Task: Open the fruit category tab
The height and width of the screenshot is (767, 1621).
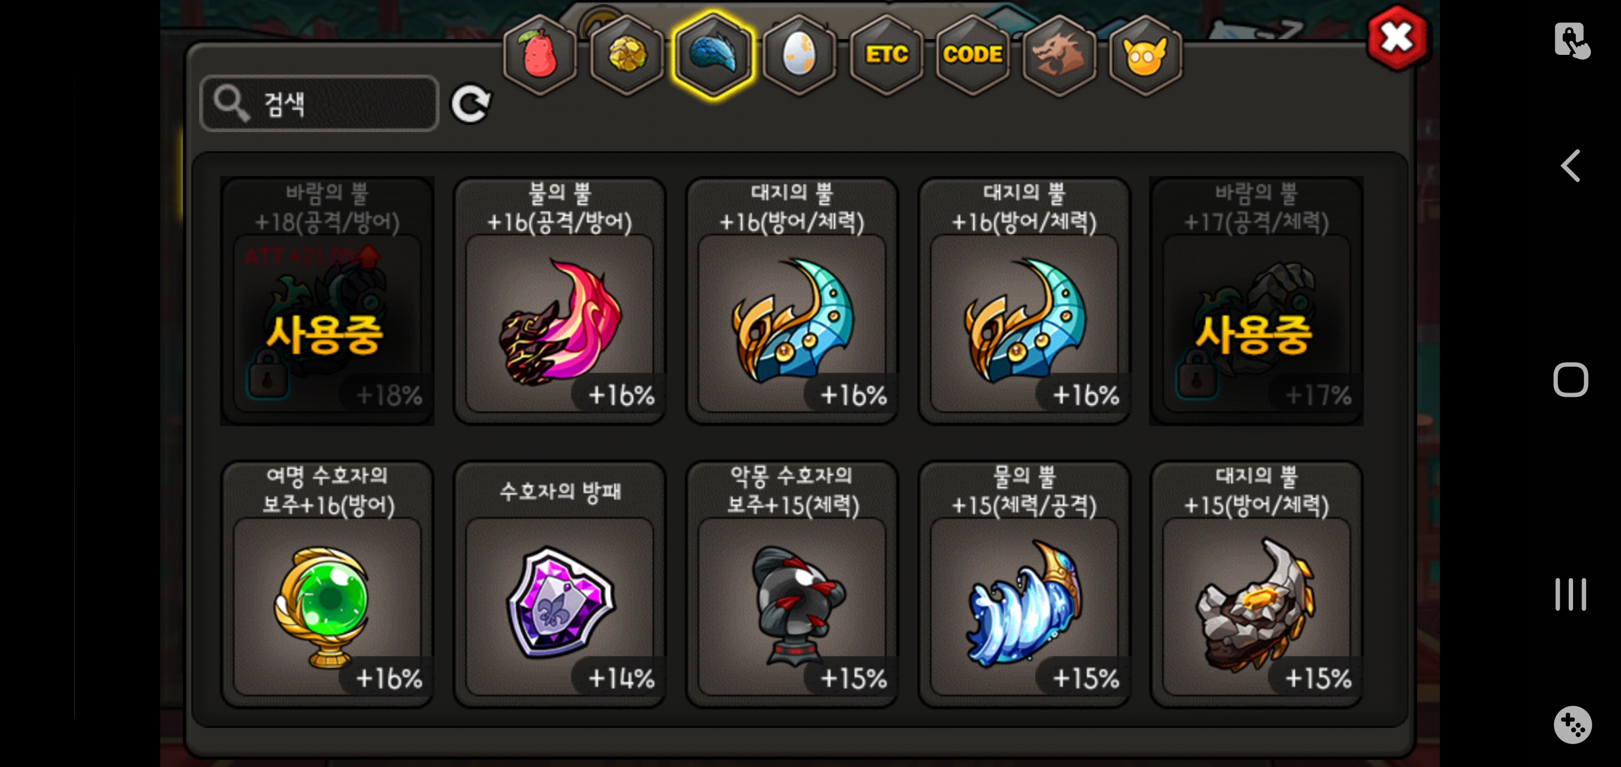Action: [539, 55]
